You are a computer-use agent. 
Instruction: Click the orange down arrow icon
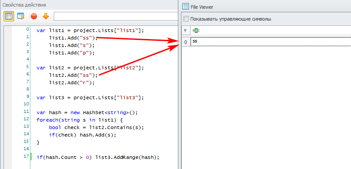46,16
